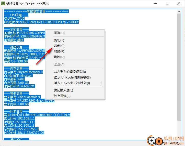Click the 默认DNS:192.168.1.1 line
The width and height of the screenshot is (185, 146).
19,126
